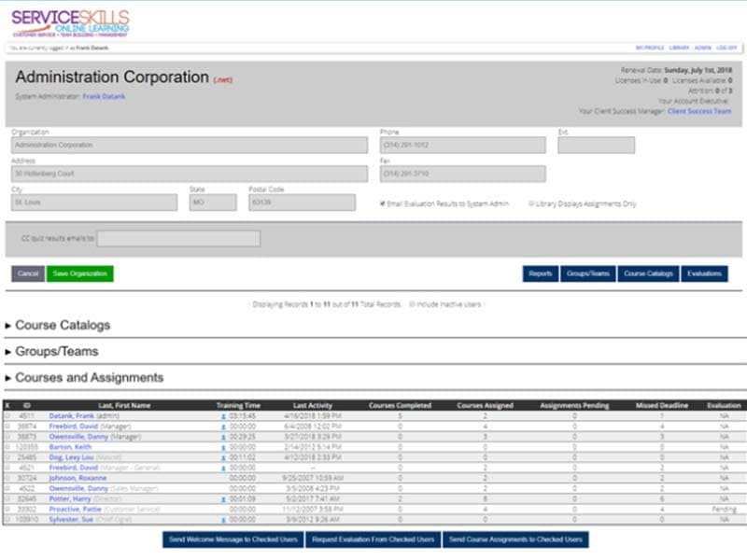Viewport: 747px width, 560px height.
Task: Click the Reports button
Action: 540,273
